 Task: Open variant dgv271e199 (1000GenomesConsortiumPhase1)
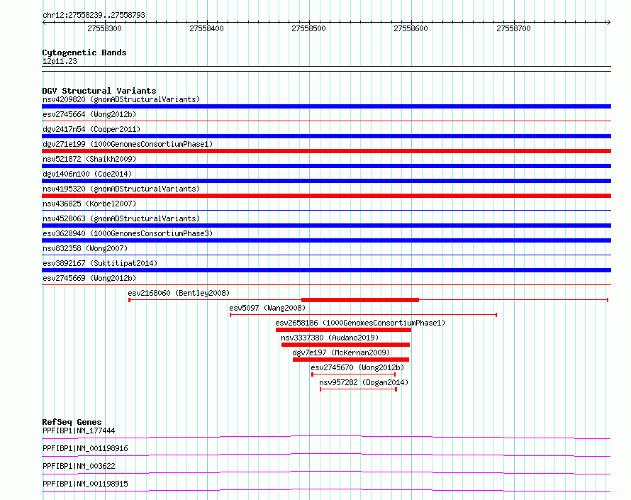click(128, 144)
